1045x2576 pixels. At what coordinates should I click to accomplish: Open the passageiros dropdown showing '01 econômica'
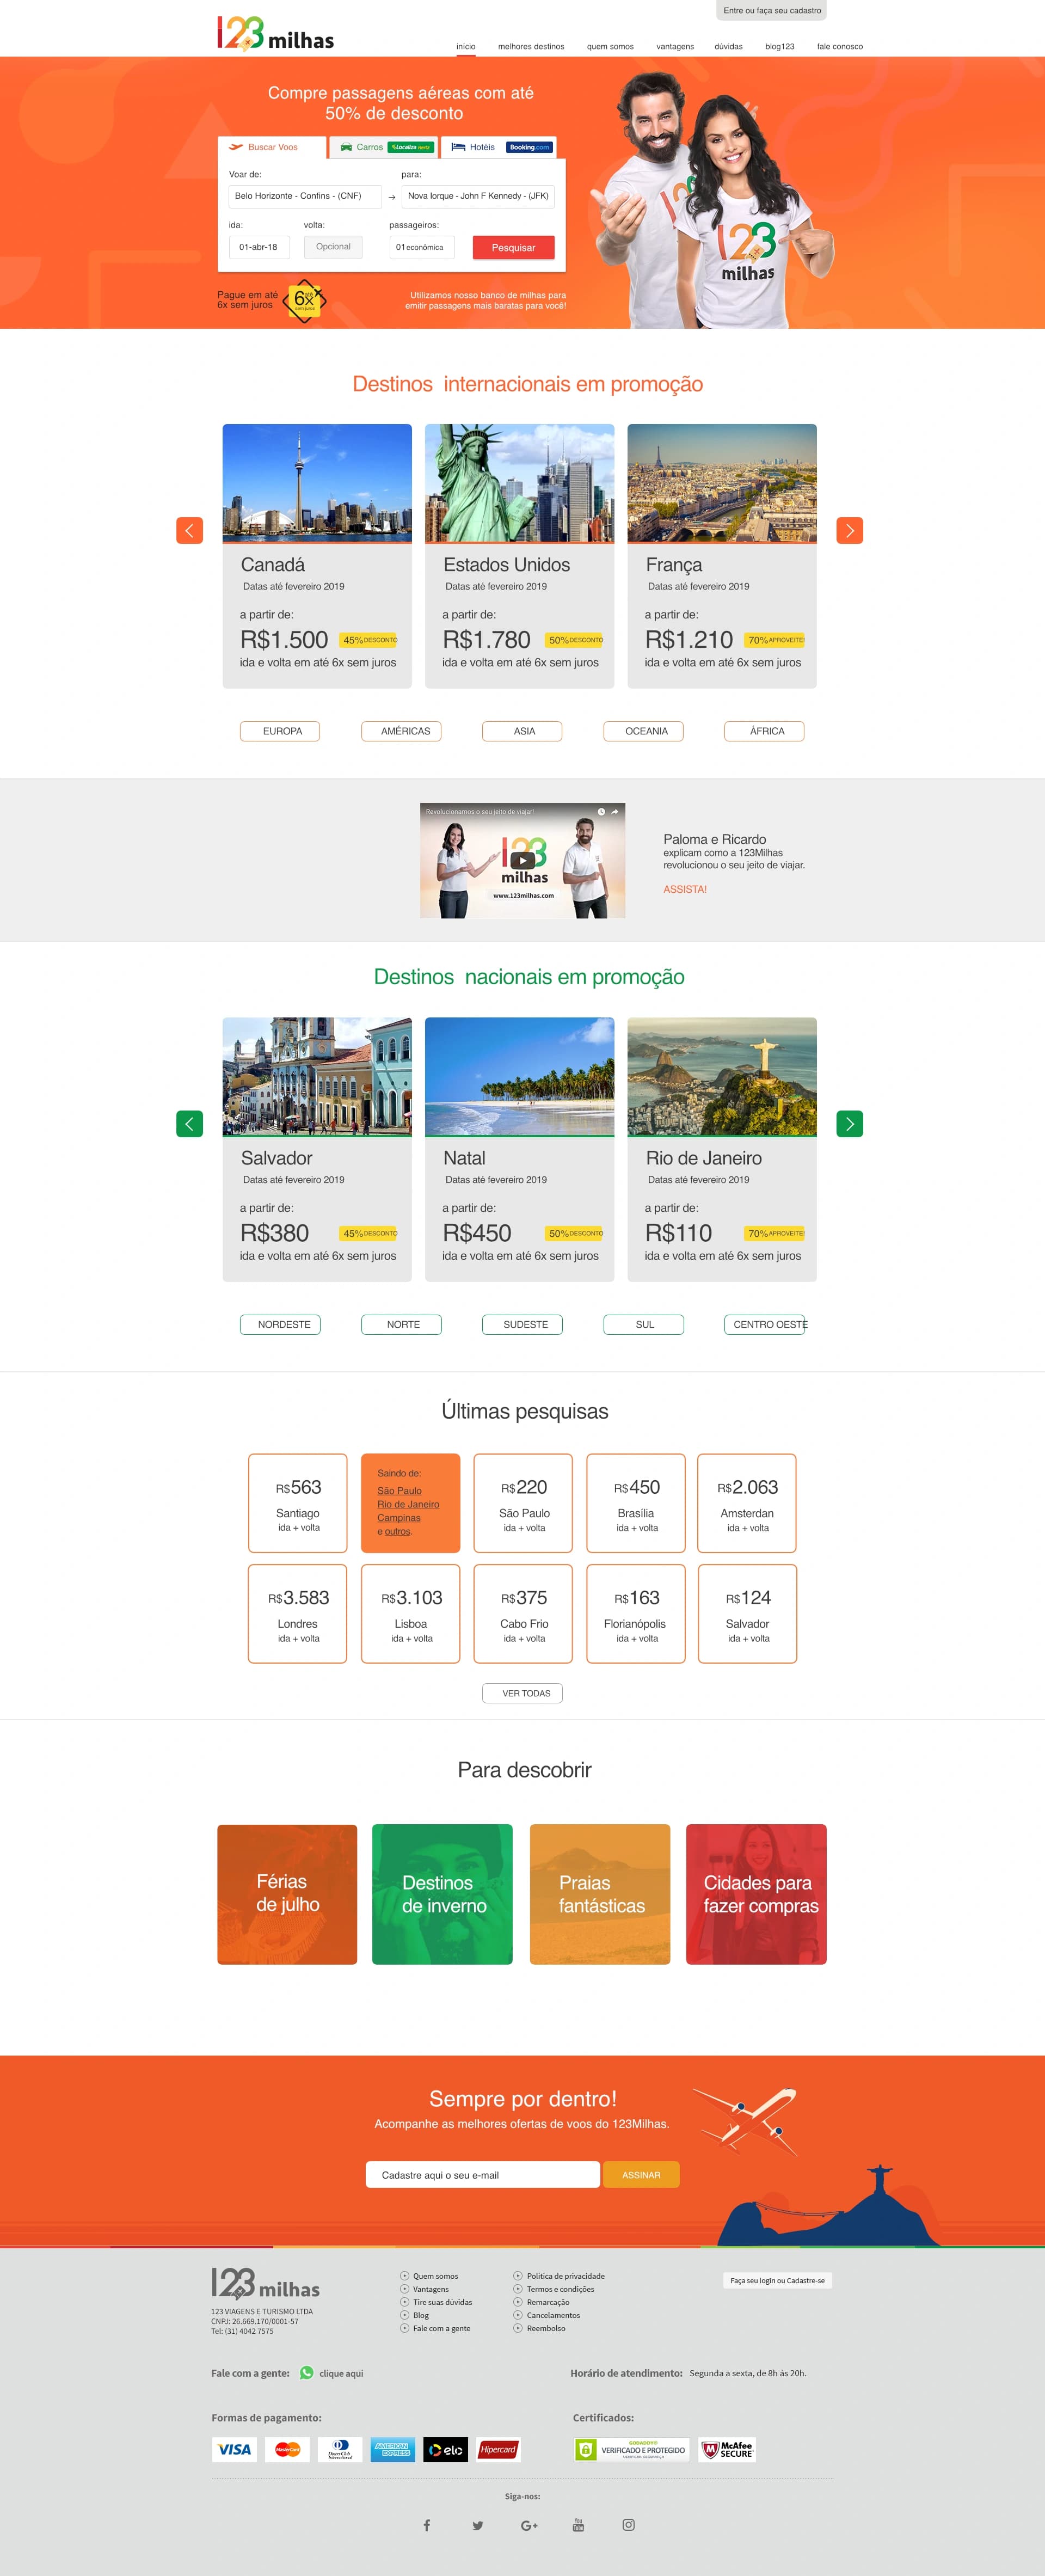pyautogui.click(x=422, y=247)
